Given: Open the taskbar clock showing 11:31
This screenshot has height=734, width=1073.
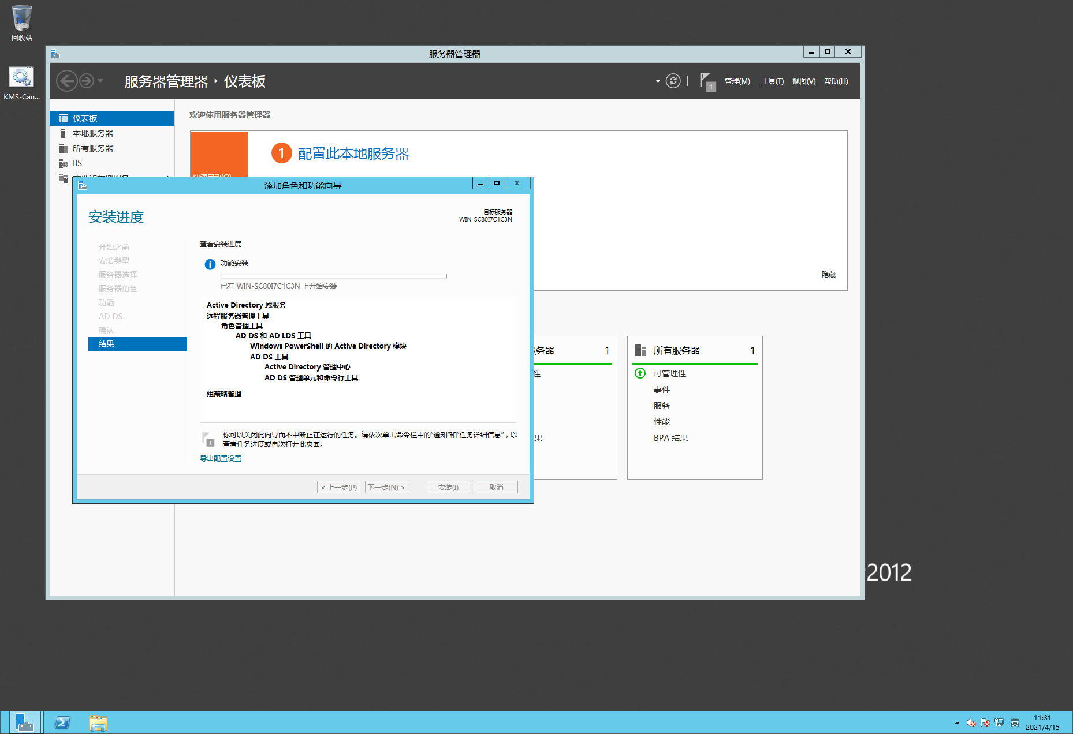Looking at the screenshot, I should point(1042,722).
